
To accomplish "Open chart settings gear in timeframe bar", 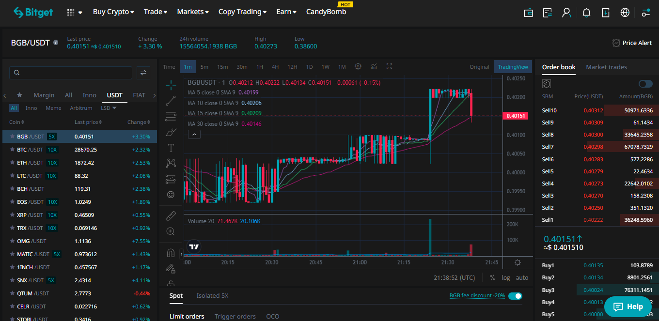I will (x=358, y=66).
